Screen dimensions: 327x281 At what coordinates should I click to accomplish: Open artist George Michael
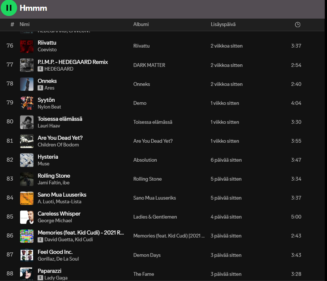[55, 220]
